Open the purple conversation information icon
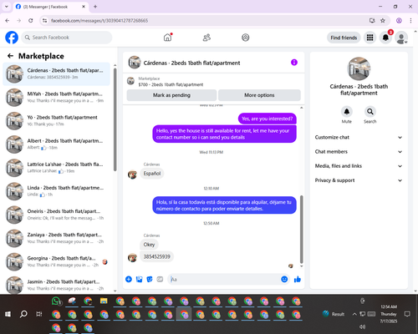The width and height of the screenshot is (418, 334). coord(294,63)
